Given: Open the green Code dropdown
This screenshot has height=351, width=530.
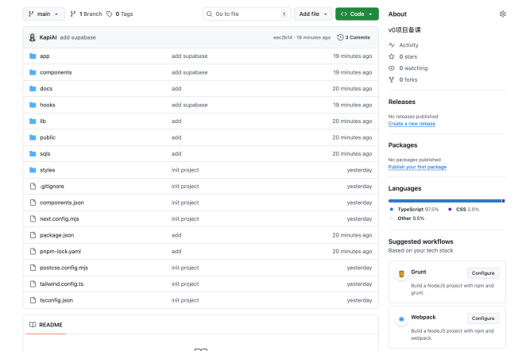Looking at the screenshot, I should coord(357,13).
